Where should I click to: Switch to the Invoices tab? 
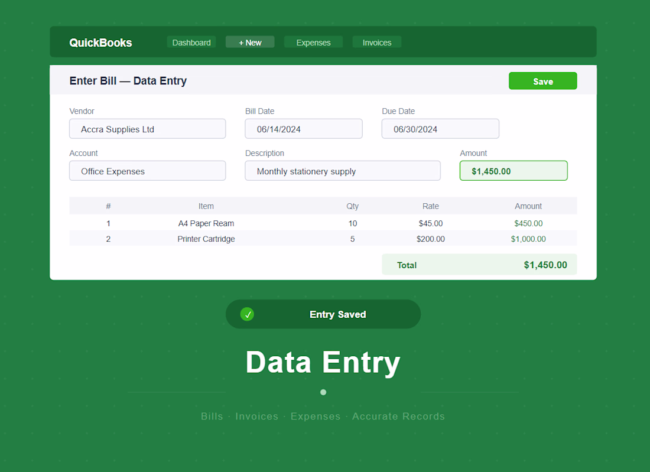(377, 43)
